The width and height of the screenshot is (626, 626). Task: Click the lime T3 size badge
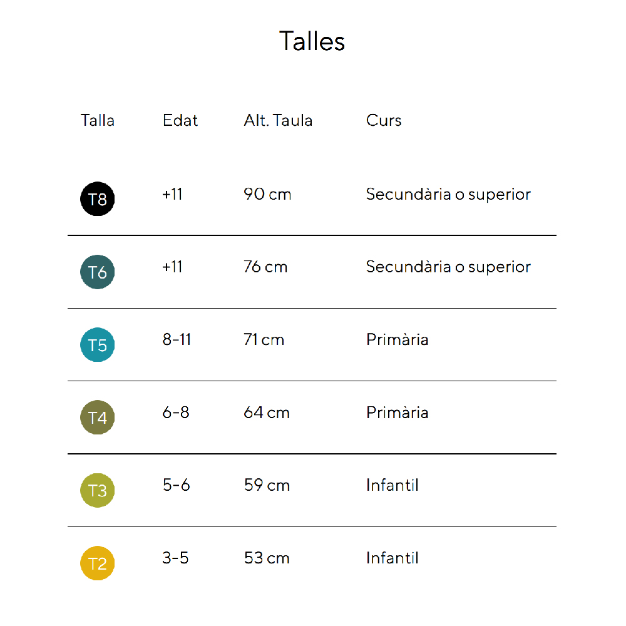click(98, 490)
